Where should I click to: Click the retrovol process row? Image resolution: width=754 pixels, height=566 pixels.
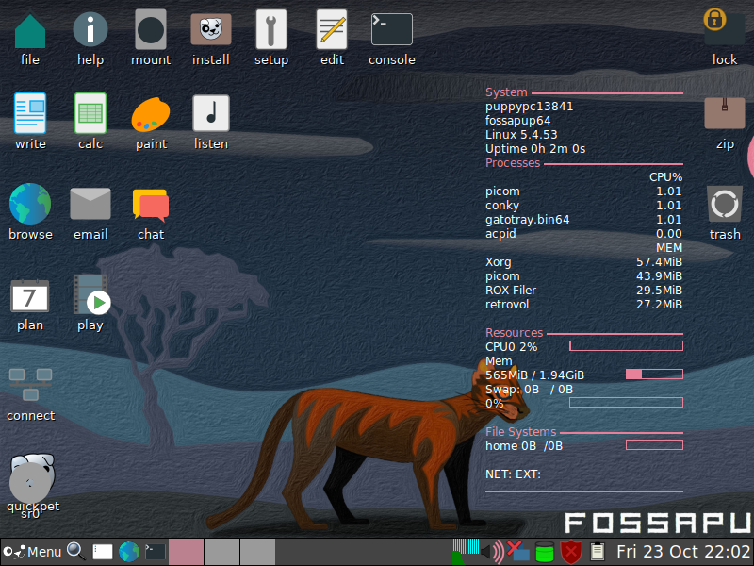pos(583,304)
